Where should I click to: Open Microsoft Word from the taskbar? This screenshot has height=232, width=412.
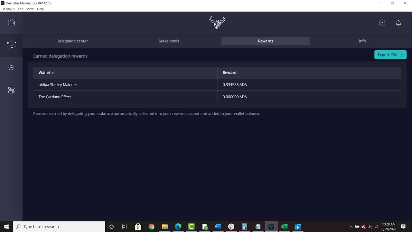218,227
